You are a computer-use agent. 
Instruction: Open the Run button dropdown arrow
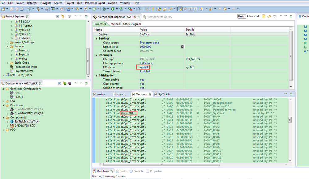pos(117,9)
